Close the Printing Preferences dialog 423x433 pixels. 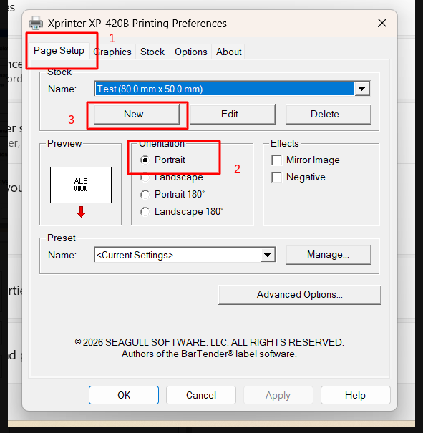coord(382,23)
